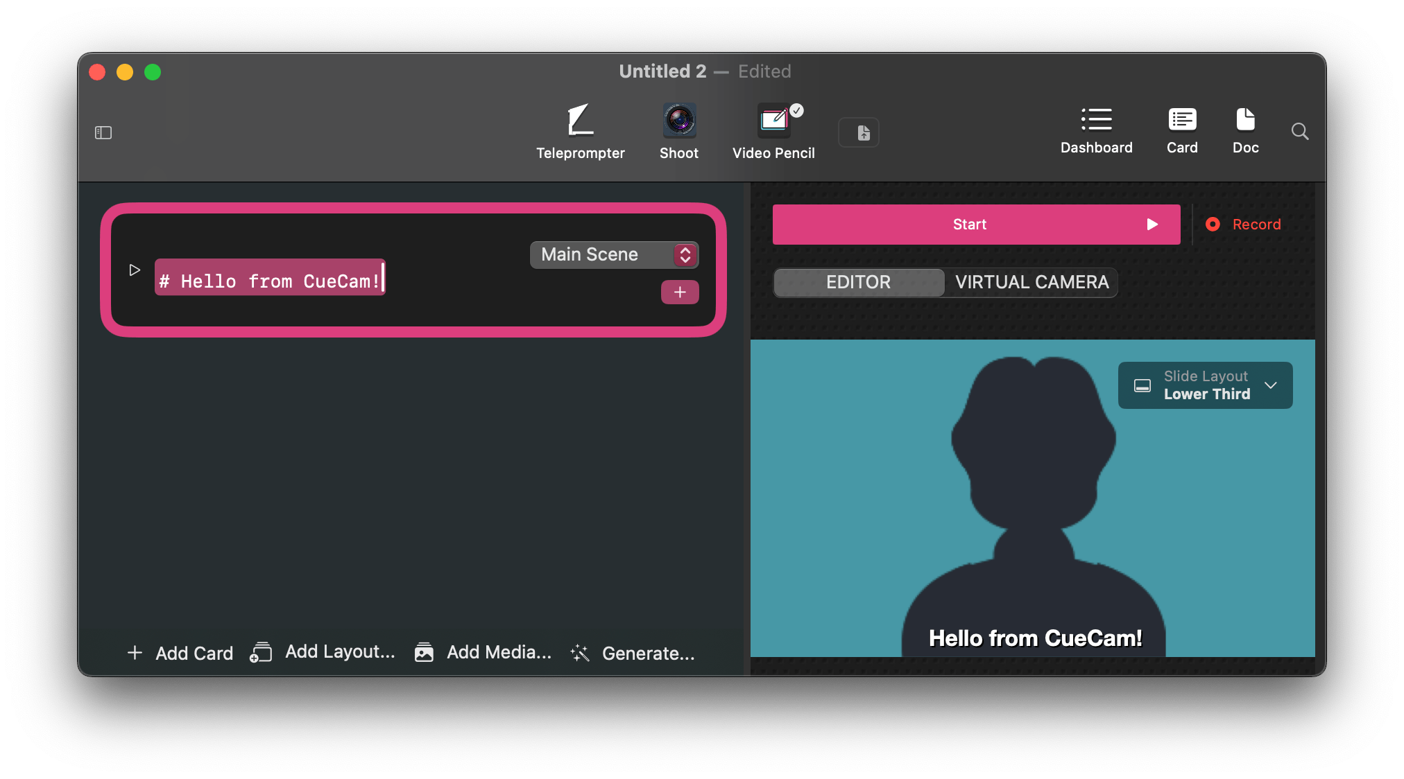Toggle the sidebar panel icon
The image size is (1404, 779).
103,132
